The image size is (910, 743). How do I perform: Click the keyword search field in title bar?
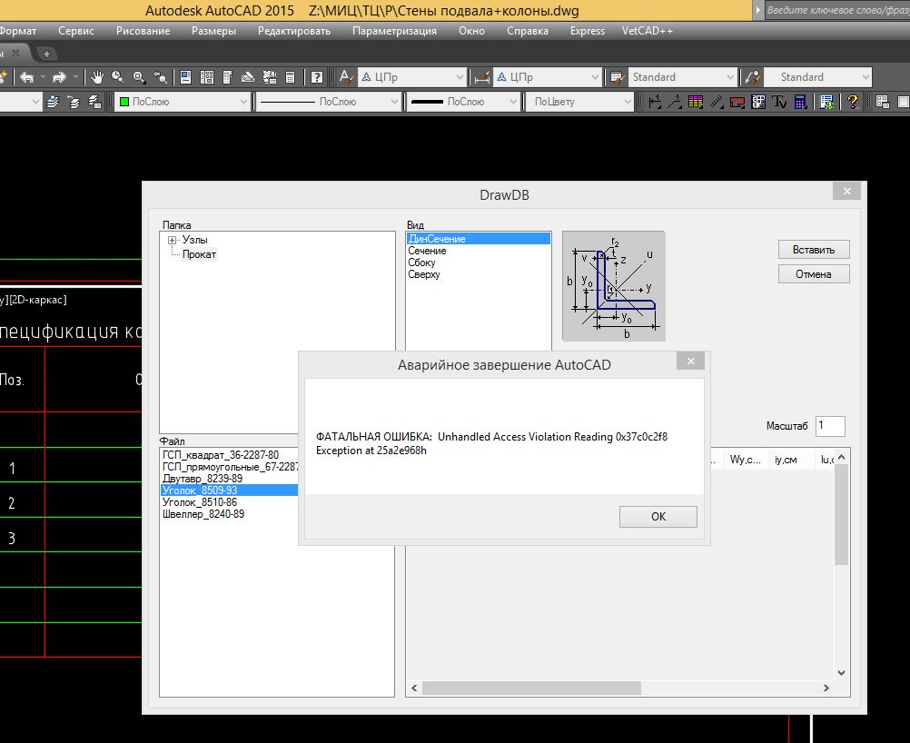836,11
